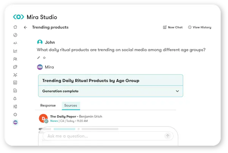The image size is (228, 153).
Task: Click The Daily Paper source avatar
Action: (x=43, y=118)
